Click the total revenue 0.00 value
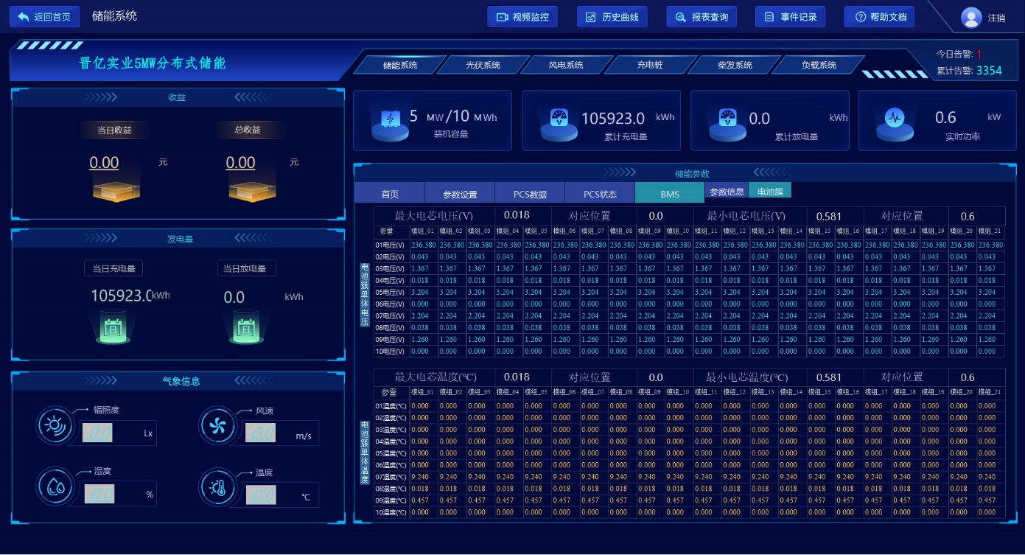The width and height of the screenshot is (1025, 555). tap(240, 163)
